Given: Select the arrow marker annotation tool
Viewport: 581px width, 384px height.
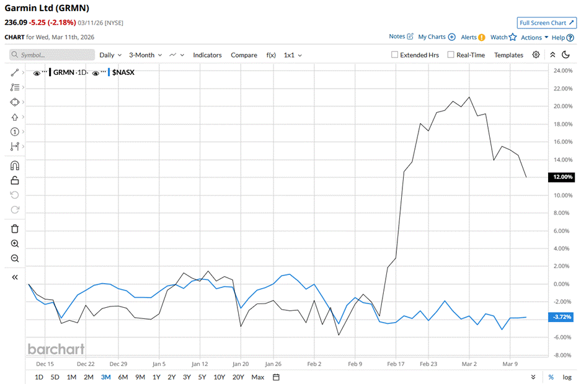Looking at the screenshot, I should coord(14,117).
